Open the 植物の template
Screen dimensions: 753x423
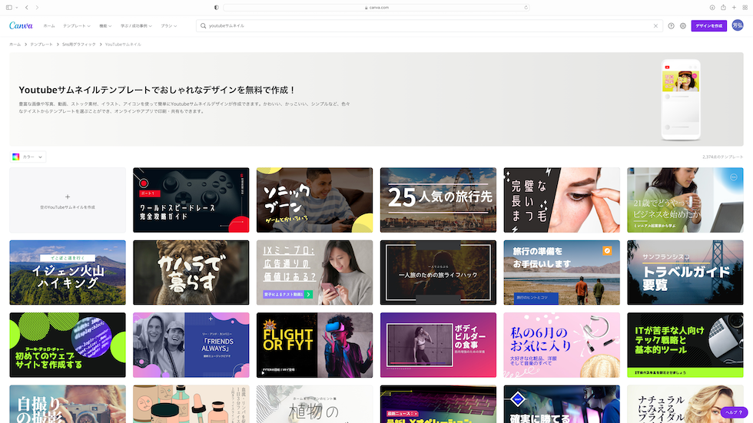pyautogui.click(x=314, y=404)
